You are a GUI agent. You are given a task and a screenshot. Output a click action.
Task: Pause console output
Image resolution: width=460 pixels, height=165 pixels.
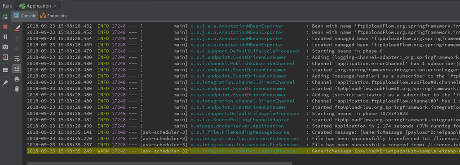5,37
